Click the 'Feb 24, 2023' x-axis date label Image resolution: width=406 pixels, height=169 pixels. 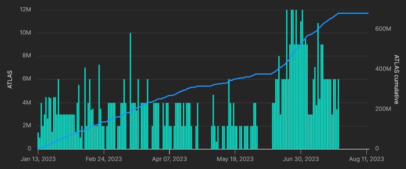click(x=104, y=159)
